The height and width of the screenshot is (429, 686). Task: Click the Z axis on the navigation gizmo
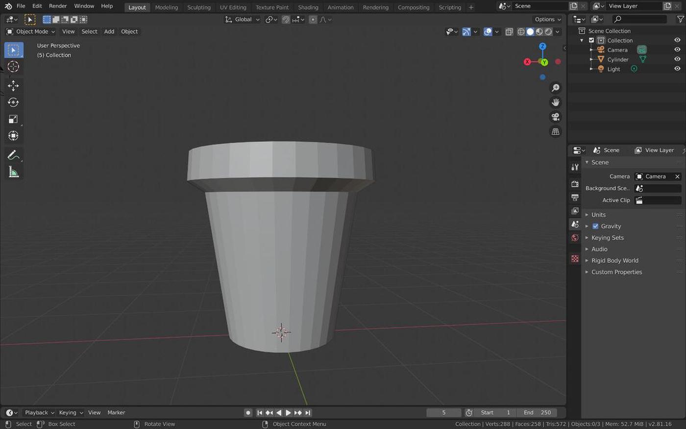542,46
